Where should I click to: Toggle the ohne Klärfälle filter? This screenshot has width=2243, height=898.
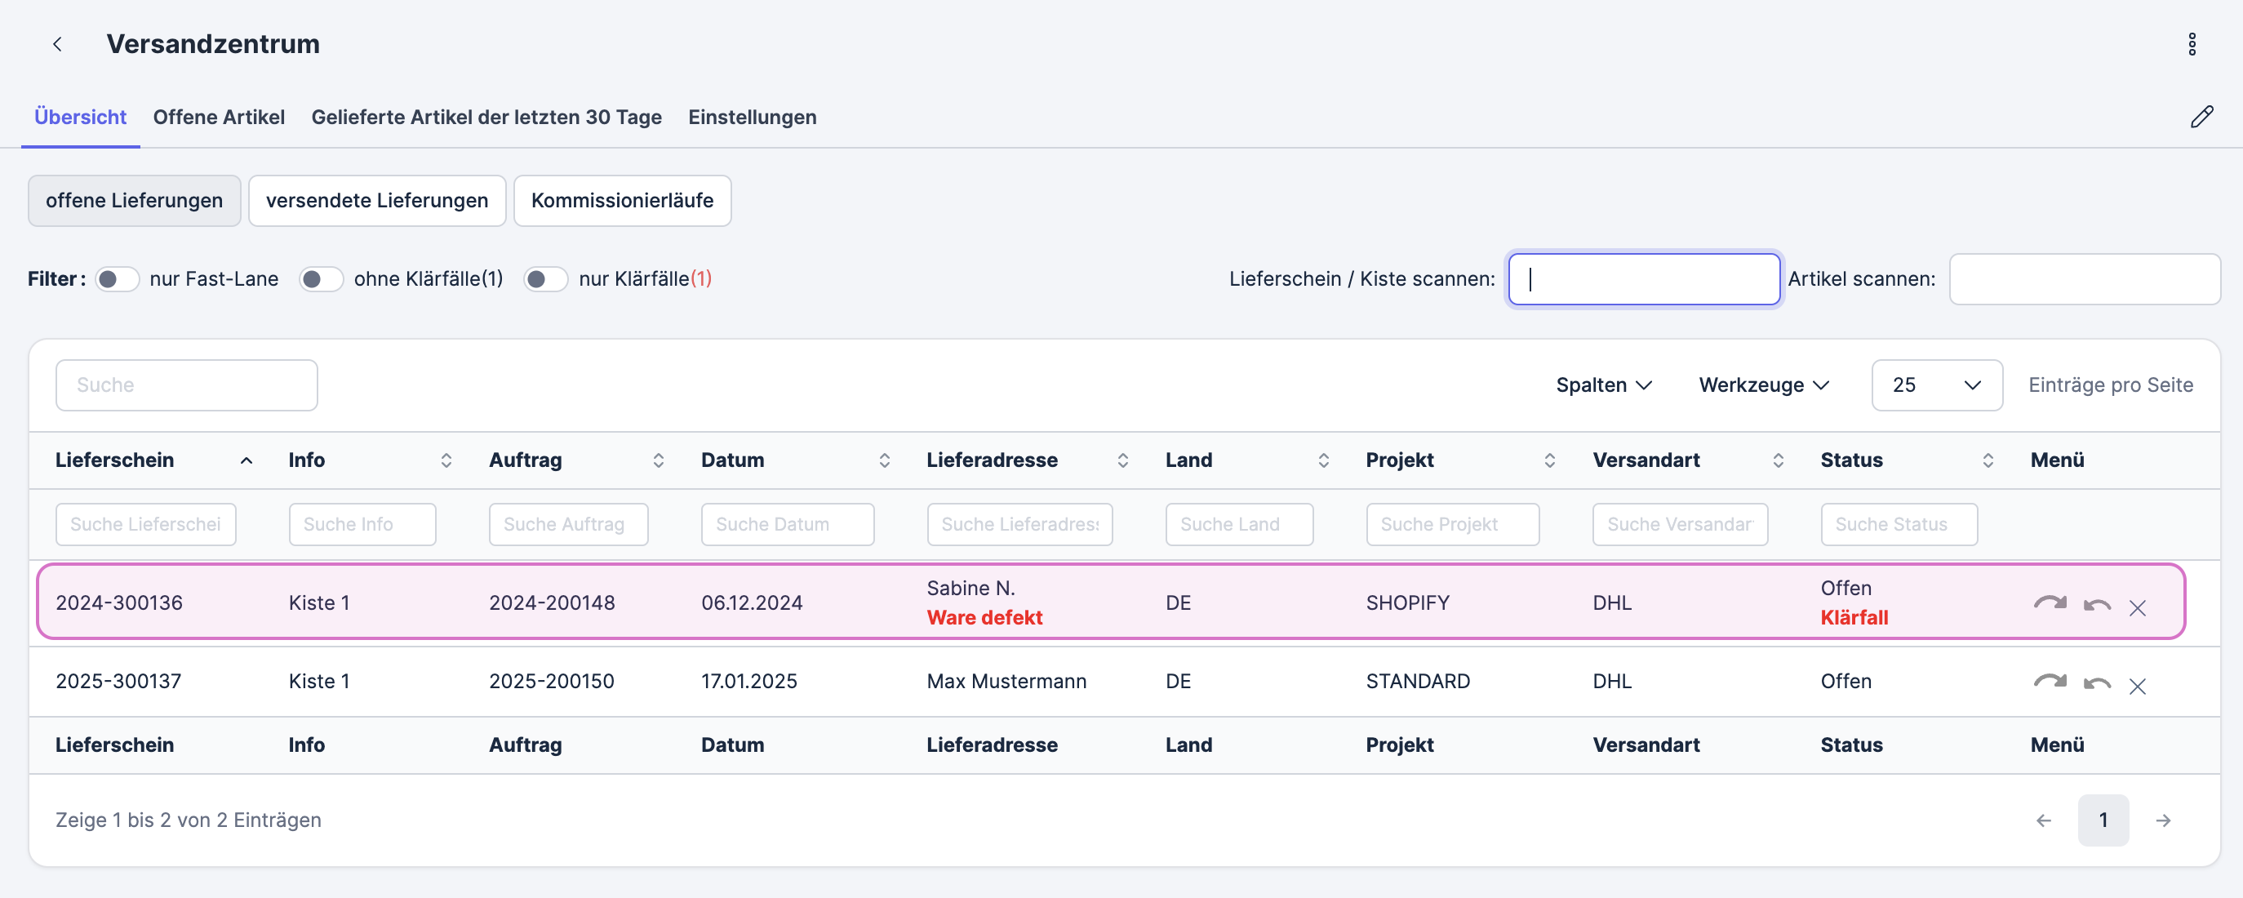322,279
